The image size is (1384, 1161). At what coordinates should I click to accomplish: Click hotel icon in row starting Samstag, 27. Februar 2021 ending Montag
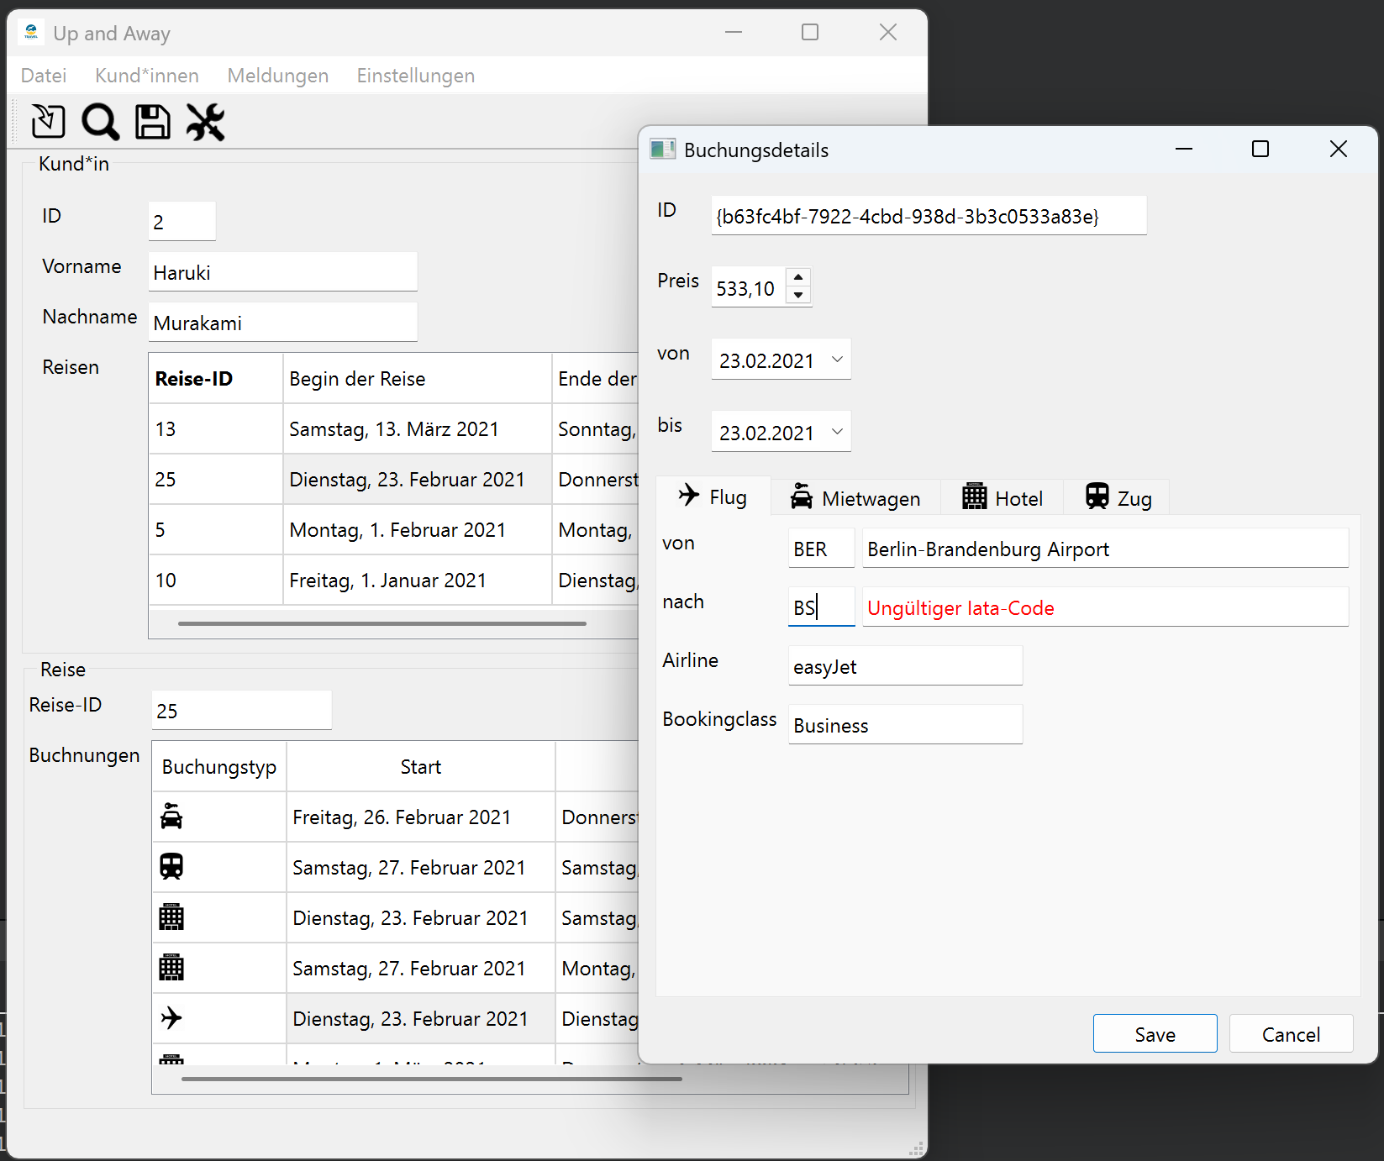point(171,967)
